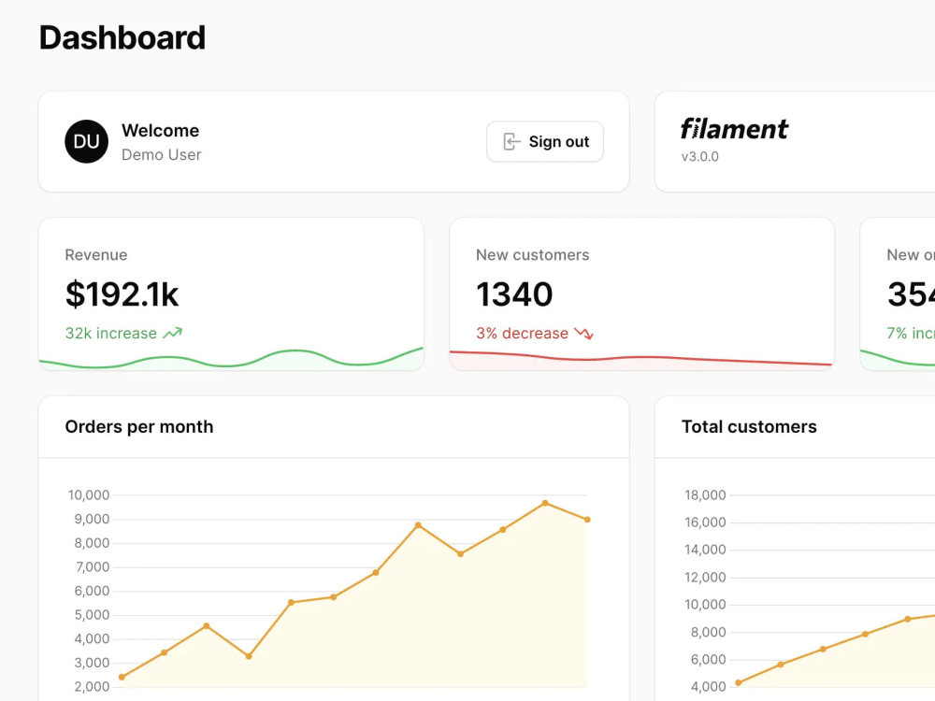Click the red New customers sparkline
The height and width of the screenshot is (701, 935).
click(641, 360)
